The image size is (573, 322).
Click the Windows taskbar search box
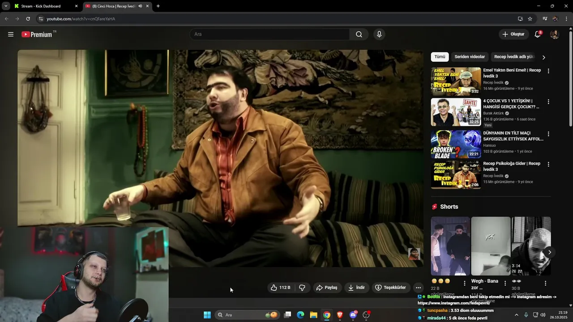tap(247, 315)
